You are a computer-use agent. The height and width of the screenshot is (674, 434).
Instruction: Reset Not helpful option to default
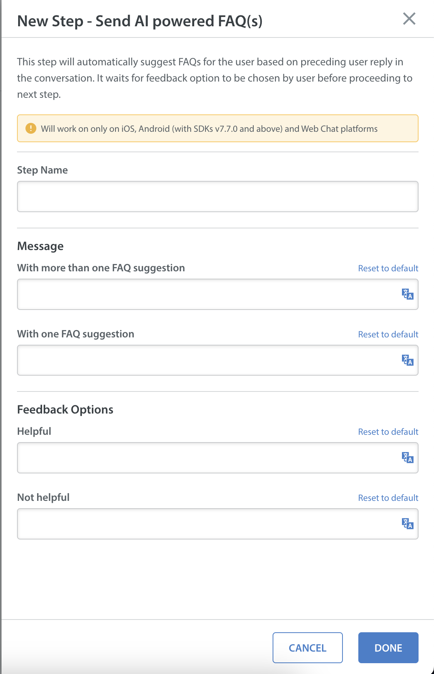click(388, 498)
